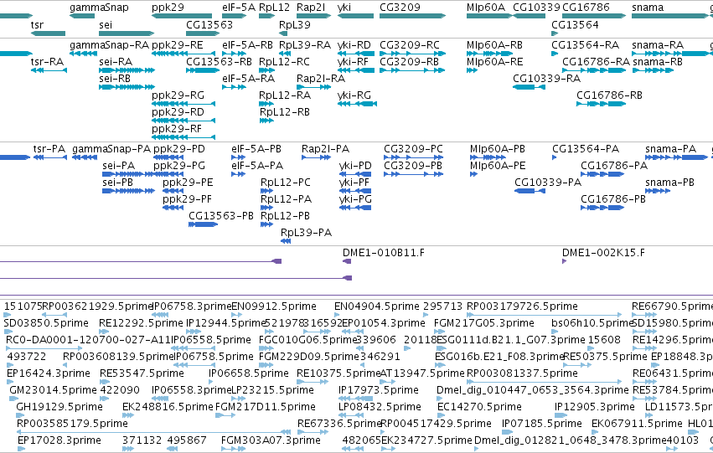
Task: Select the CG3209-PC protein label
Action: click(x=413, y=149)
